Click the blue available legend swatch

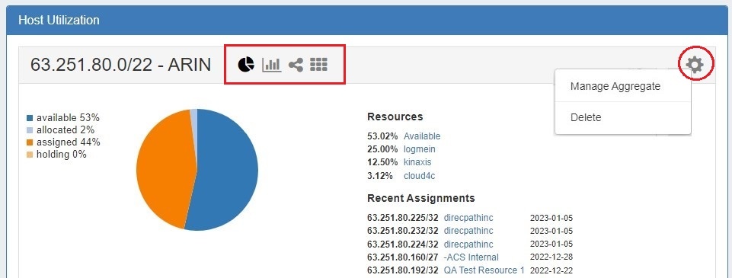30,118
